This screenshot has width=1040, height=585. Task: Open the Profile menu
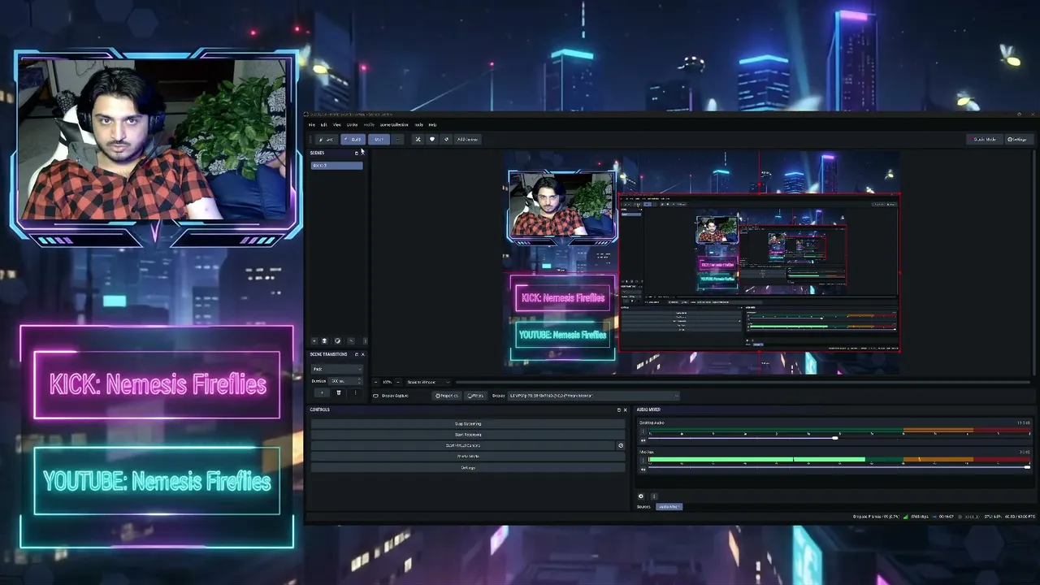click(x=369, y=124)
